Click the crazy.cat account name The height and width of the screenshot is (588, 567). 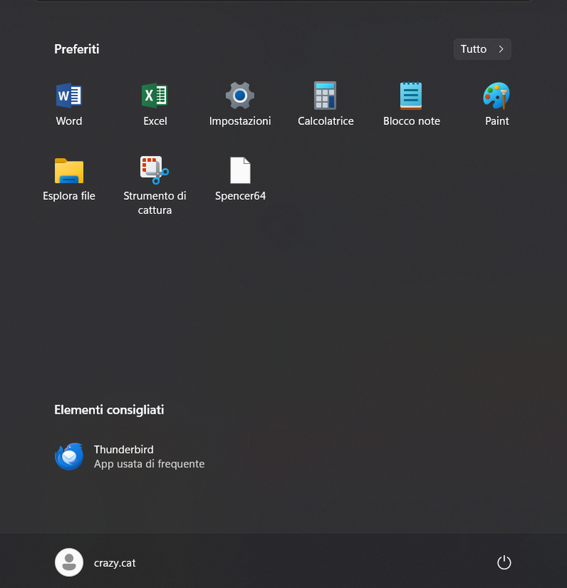point(115,563)
